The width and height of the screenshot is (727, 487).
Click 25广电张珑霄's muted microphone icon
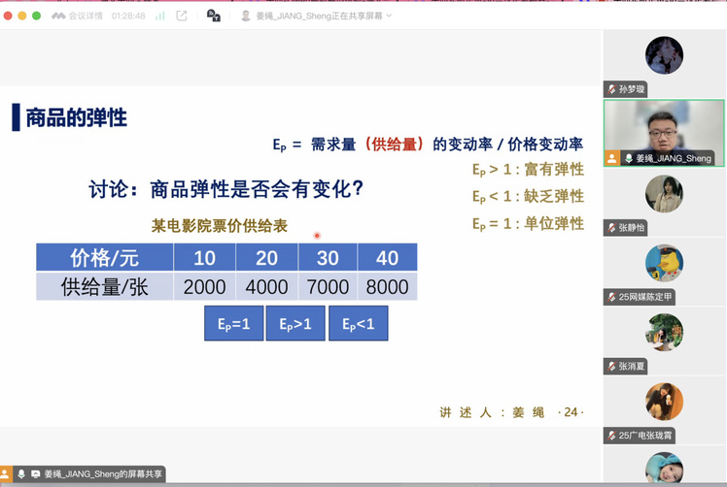(611, 436)
